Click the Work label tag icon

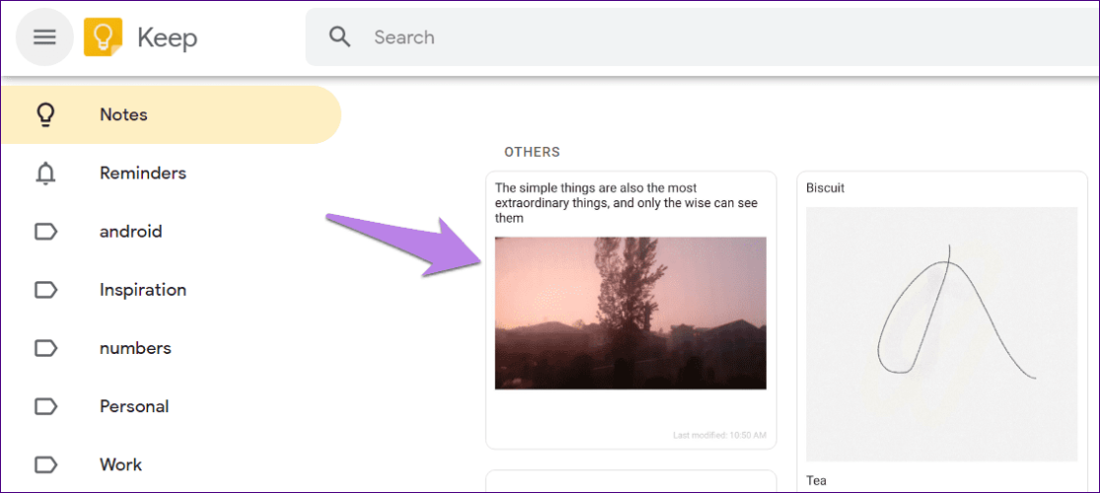click(x=45, y=464)
